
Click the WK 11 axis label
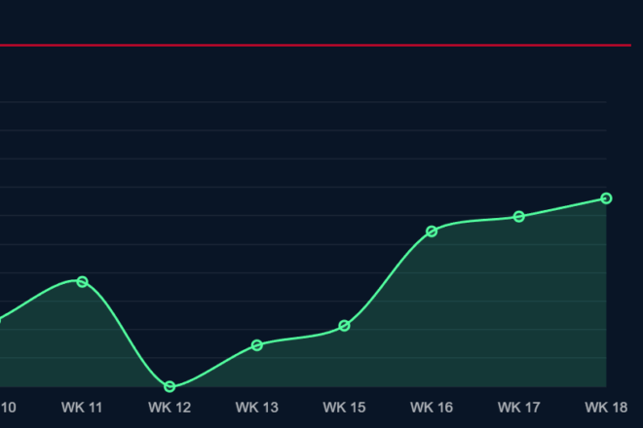[82, 407]
